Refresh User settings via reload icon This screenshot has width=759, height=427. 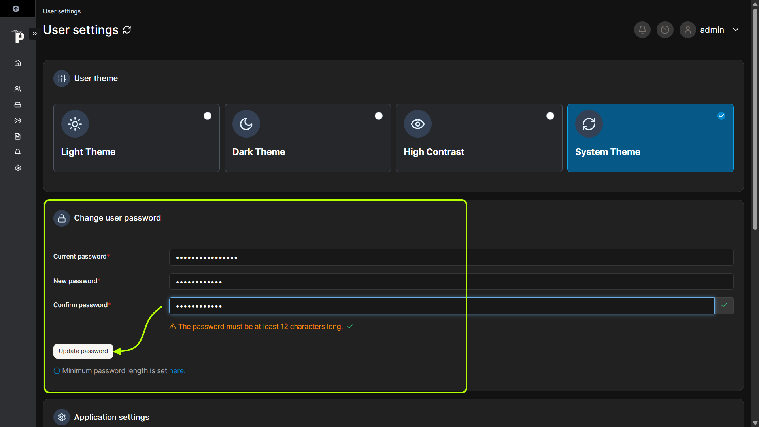[x=127, y=30]
